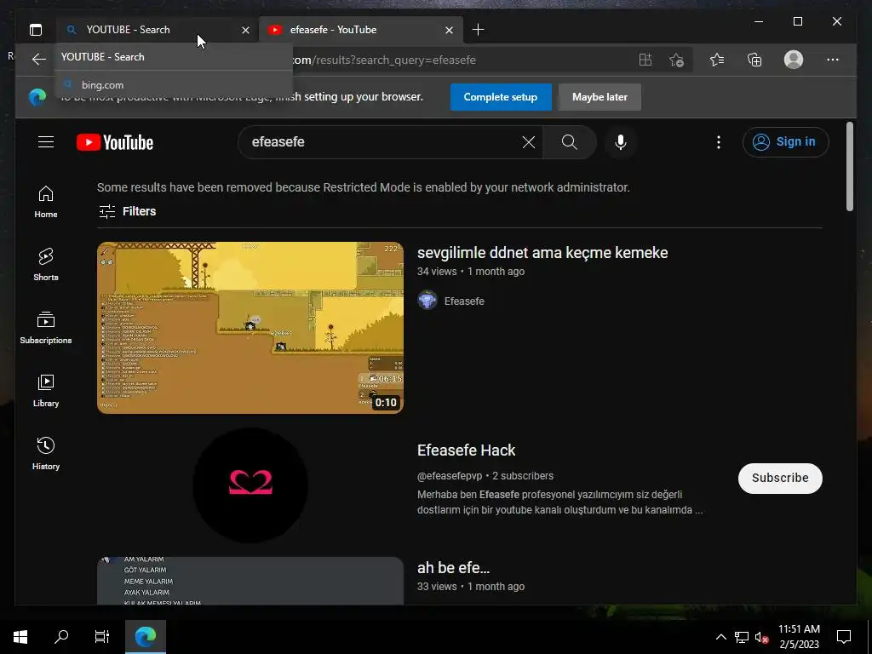Open Shorts in YouTube sidebar
The height and width of the screenshot is (654, 872).
[46, 265]
